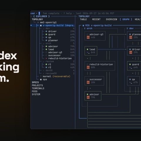Click the red X icon beside rebuild-historian
The height and width of the screenshot is (141, 141).
(x=46, y=58)
